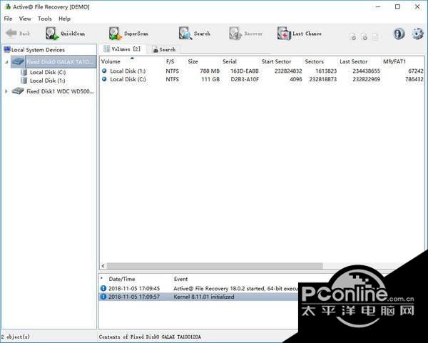Click the info icon of 17:09:45 log entry
The image size is (428, 343).
coord(103,288)
